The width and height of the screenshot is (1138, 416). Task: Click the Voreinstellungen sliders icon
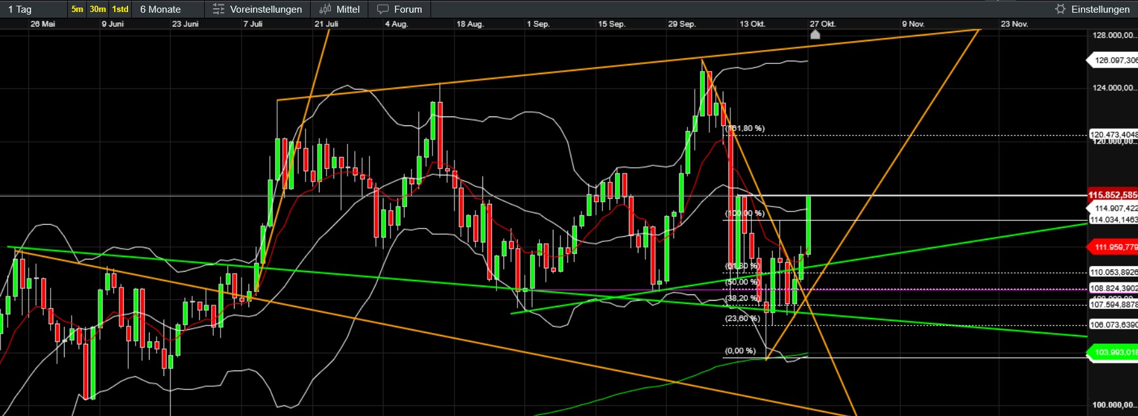tap(218, 9)
